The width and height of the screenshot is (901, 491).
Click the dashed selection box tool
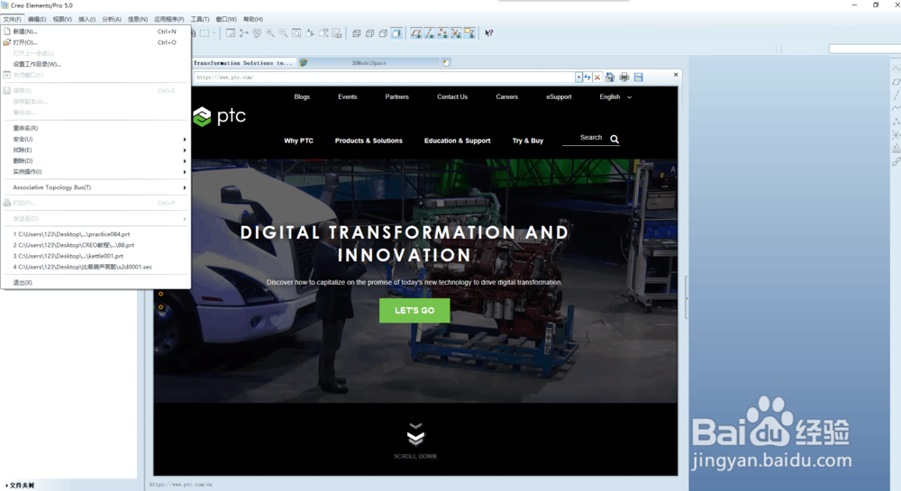205,33
